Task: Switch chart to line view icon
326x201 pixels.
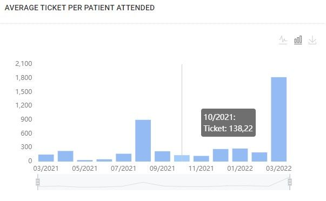Action: (x=283, y=40)
